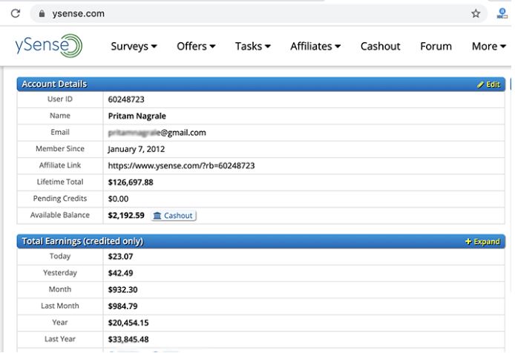Click the affiliate link URL text

[x=181, y=165]
